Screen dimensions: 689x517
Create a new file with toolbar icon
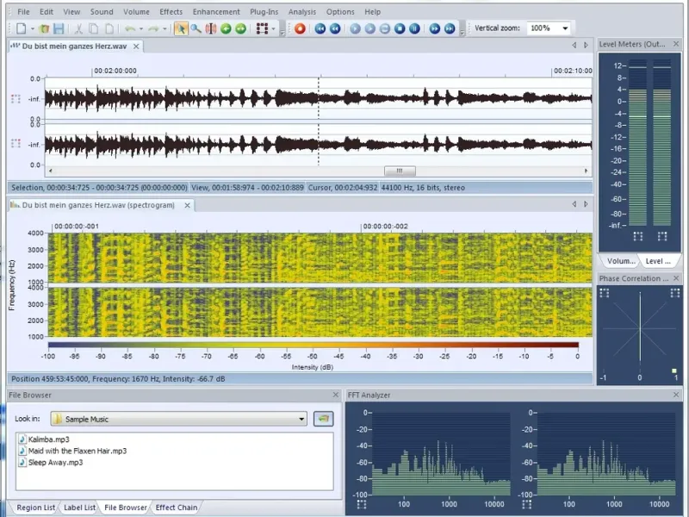21,28
